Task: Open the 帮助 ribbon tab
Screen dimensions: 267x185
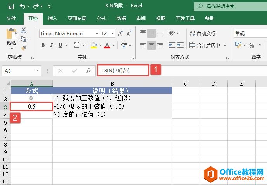Action: tap(209, 18)
